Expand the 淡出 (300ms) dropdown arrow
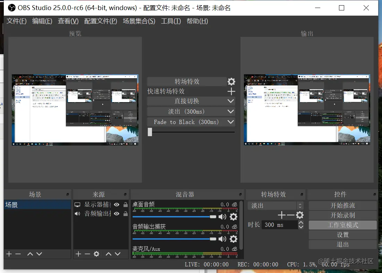Screen dimensions: 382x273 [x=231, y=111]
